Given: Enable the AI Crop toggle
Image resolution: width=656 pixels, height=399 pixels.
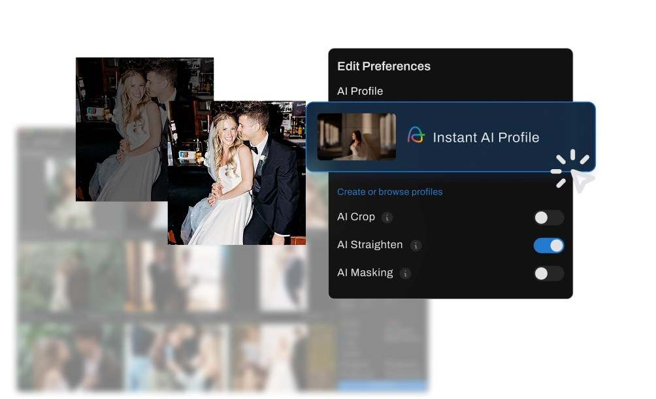Looking at the screenshot, I should (x=548, y=217).
